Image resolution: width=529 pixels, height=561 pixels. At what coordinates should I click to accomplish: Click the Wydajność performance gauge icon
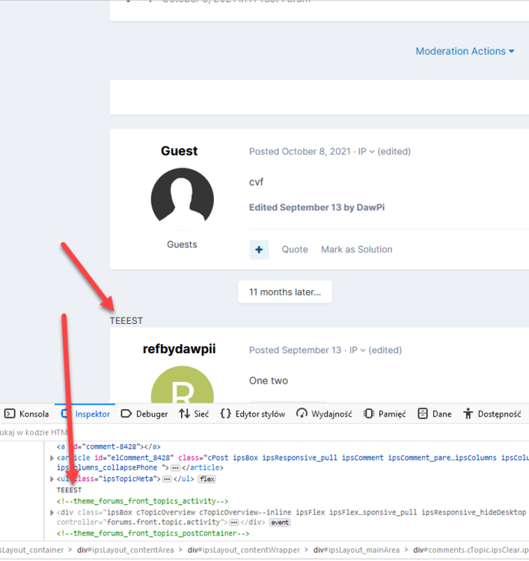(302, 414)
